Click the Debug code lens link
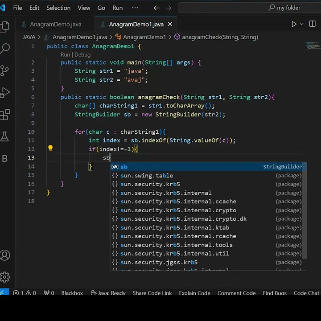Viewport: 321px width, 321px height. click(x=82, y=55)
